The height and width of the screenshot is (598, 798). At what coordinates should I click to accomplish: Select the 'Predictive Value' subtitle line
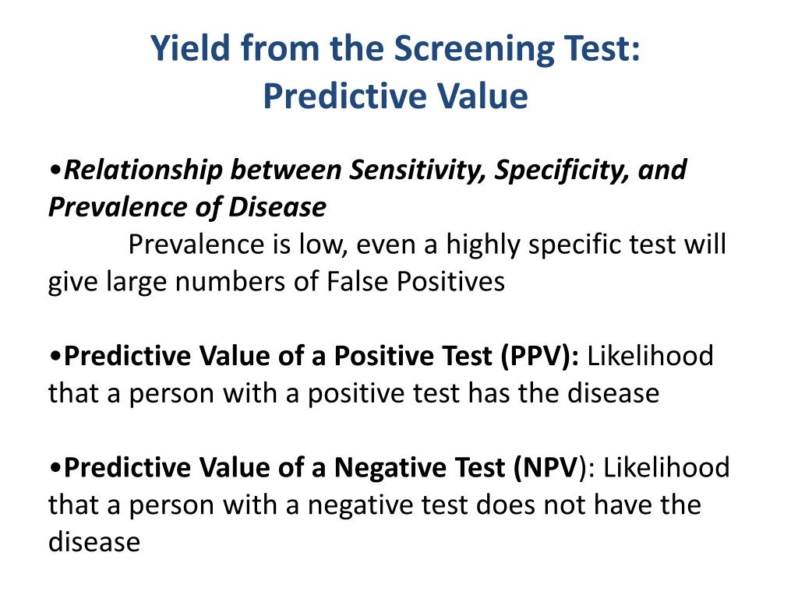395,96
